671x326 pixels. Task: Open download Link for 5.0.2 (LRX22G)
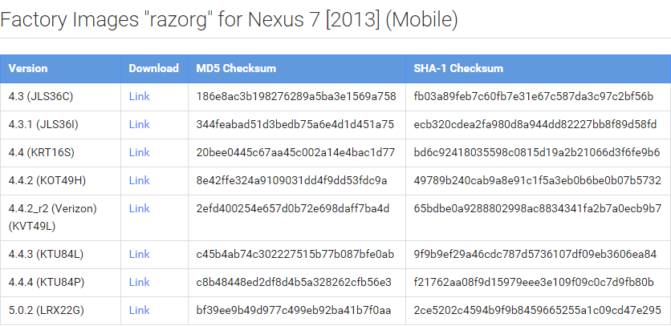pos(139,310)
